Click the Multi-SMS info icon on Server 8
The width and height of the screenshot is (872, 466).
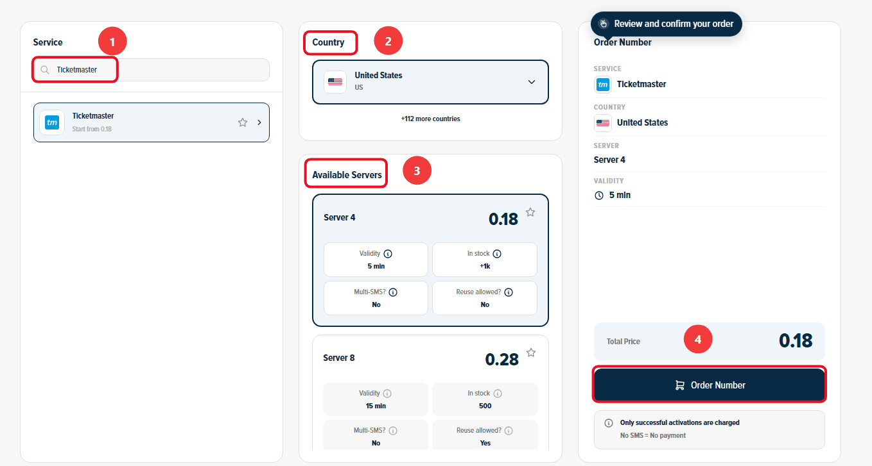(x=393, y=431)
